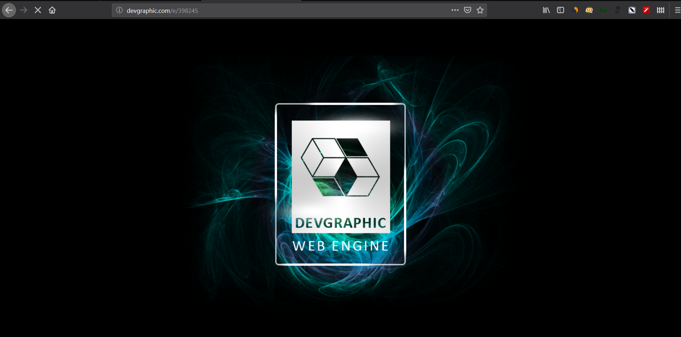Click the orange and blue swirl extension

[x=575, y=10]
